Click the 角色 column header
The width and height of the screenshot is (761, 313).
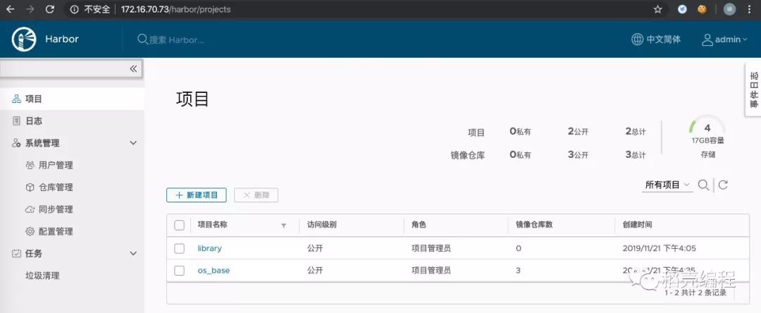pyautogui.click(x=419, y=225)
